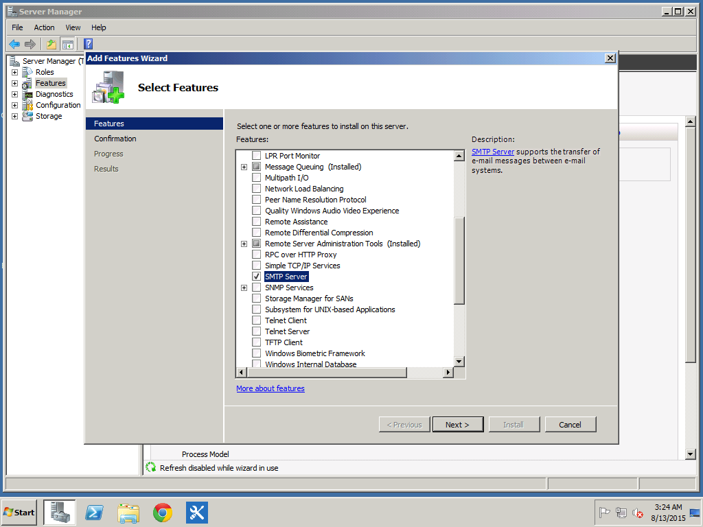Select the Storage icon in tree
Image resolution: width=703 pixels, height=527 pixels.
click(x=27, y=116)
